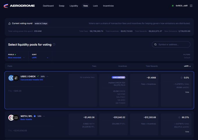The image size is (198, 140).
Task: Switch to the Liquidity tab
Action: click(x=74, y=6)
